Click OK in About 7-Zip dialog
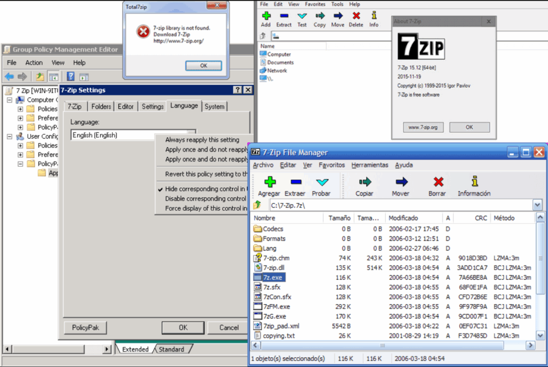The image size is (548, 367). (x=469, y=127)
